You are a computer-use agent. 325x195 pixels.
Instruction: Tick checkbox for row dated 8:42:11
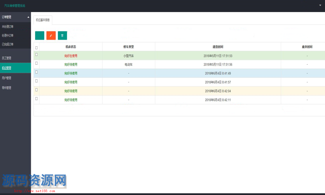[x=36, y=98]
